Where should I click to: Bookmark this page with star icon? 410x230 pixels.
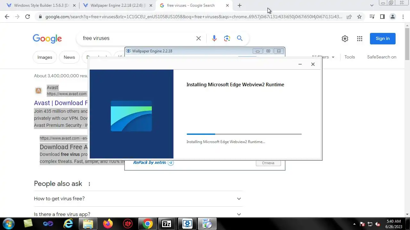pyautogui.click(x=359, y=17)
